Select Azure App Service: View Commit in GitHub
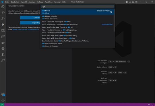 click(77, 27)
